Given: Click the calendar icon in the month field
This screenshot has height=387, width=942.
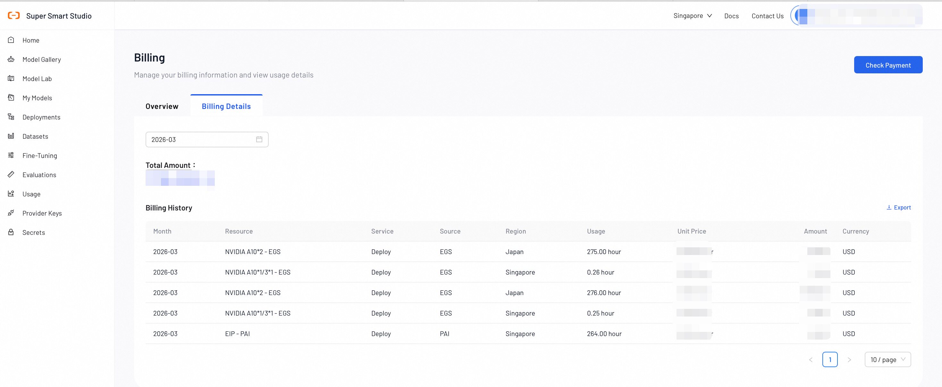Looking at the screenshot, I should (259, 139).
